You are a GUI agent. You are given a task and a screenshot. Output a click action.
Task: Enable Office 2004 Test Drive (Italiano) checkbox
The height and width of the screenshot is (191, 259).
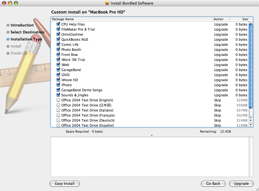click(x=58, y=110)
